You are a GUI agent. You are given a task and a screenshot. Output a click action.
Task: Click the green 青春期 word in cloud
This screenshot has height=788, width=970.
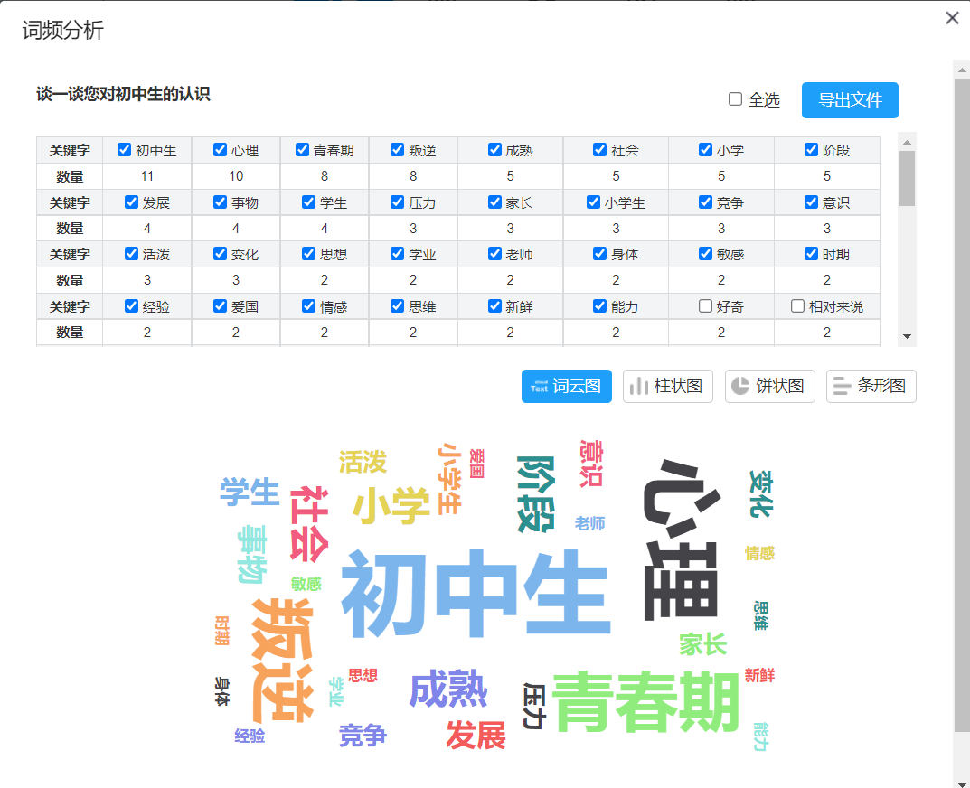tap(645, 701)
